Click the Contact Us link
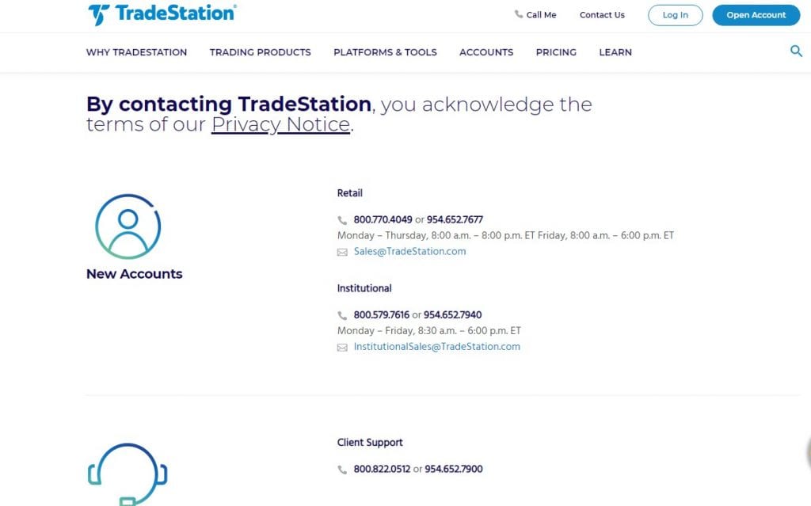 tap(602, 15)
